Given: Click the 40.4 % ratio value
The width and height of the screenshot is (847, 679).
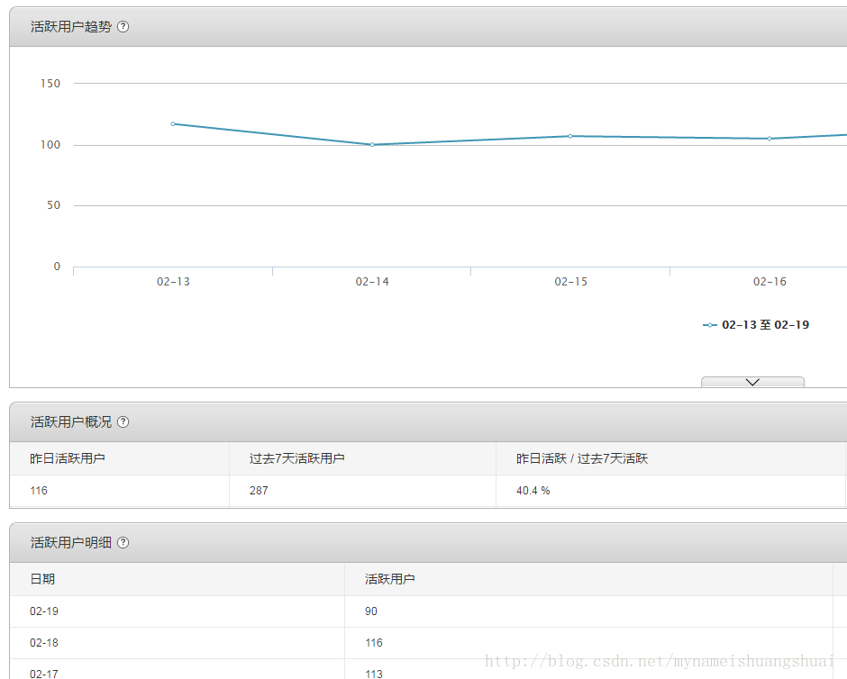Looking at the screenshot, I should pos(533,491).
